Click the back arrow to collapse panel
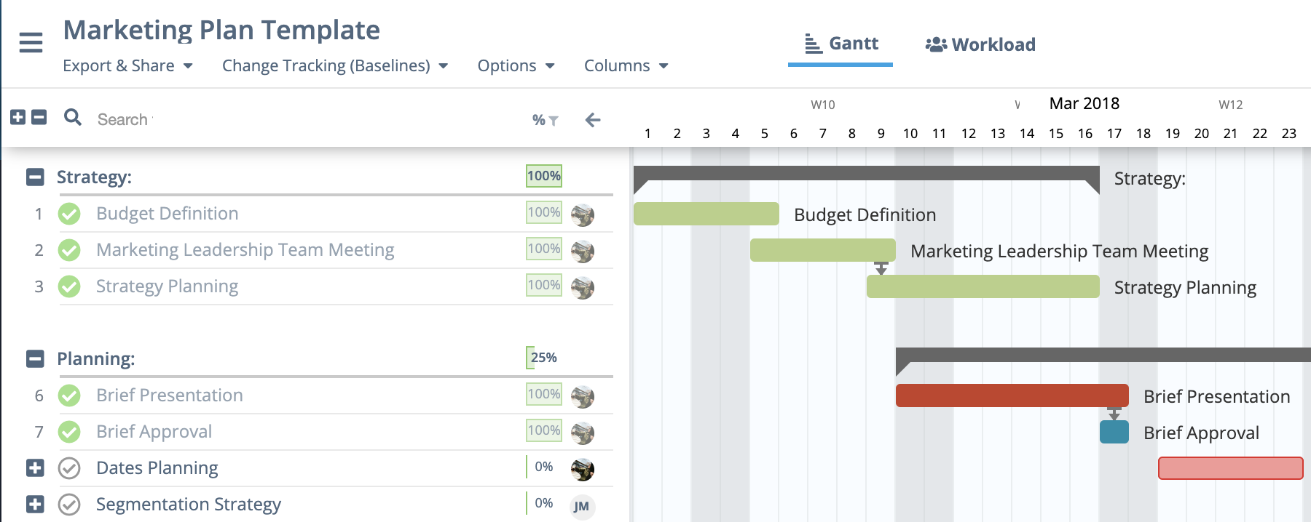This screenshot has width=1311, height=522. (593, 120)
